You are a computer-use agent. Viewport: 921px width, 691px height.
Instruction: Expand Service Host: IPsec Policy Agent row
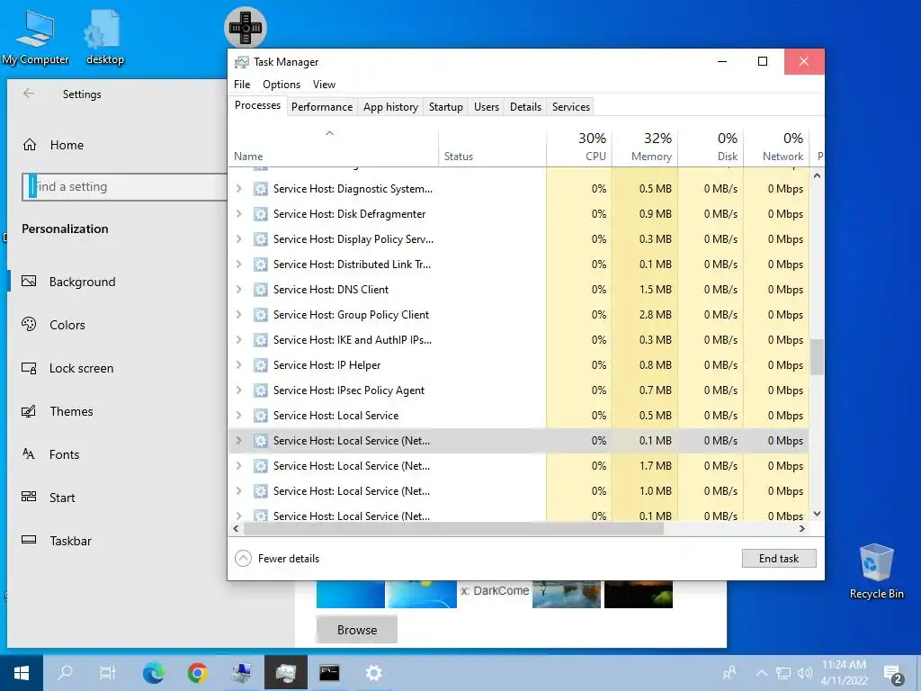238,390
